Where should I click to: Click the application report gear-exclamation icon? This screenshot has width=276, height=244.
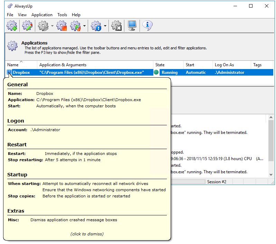(x=96, y=26)
